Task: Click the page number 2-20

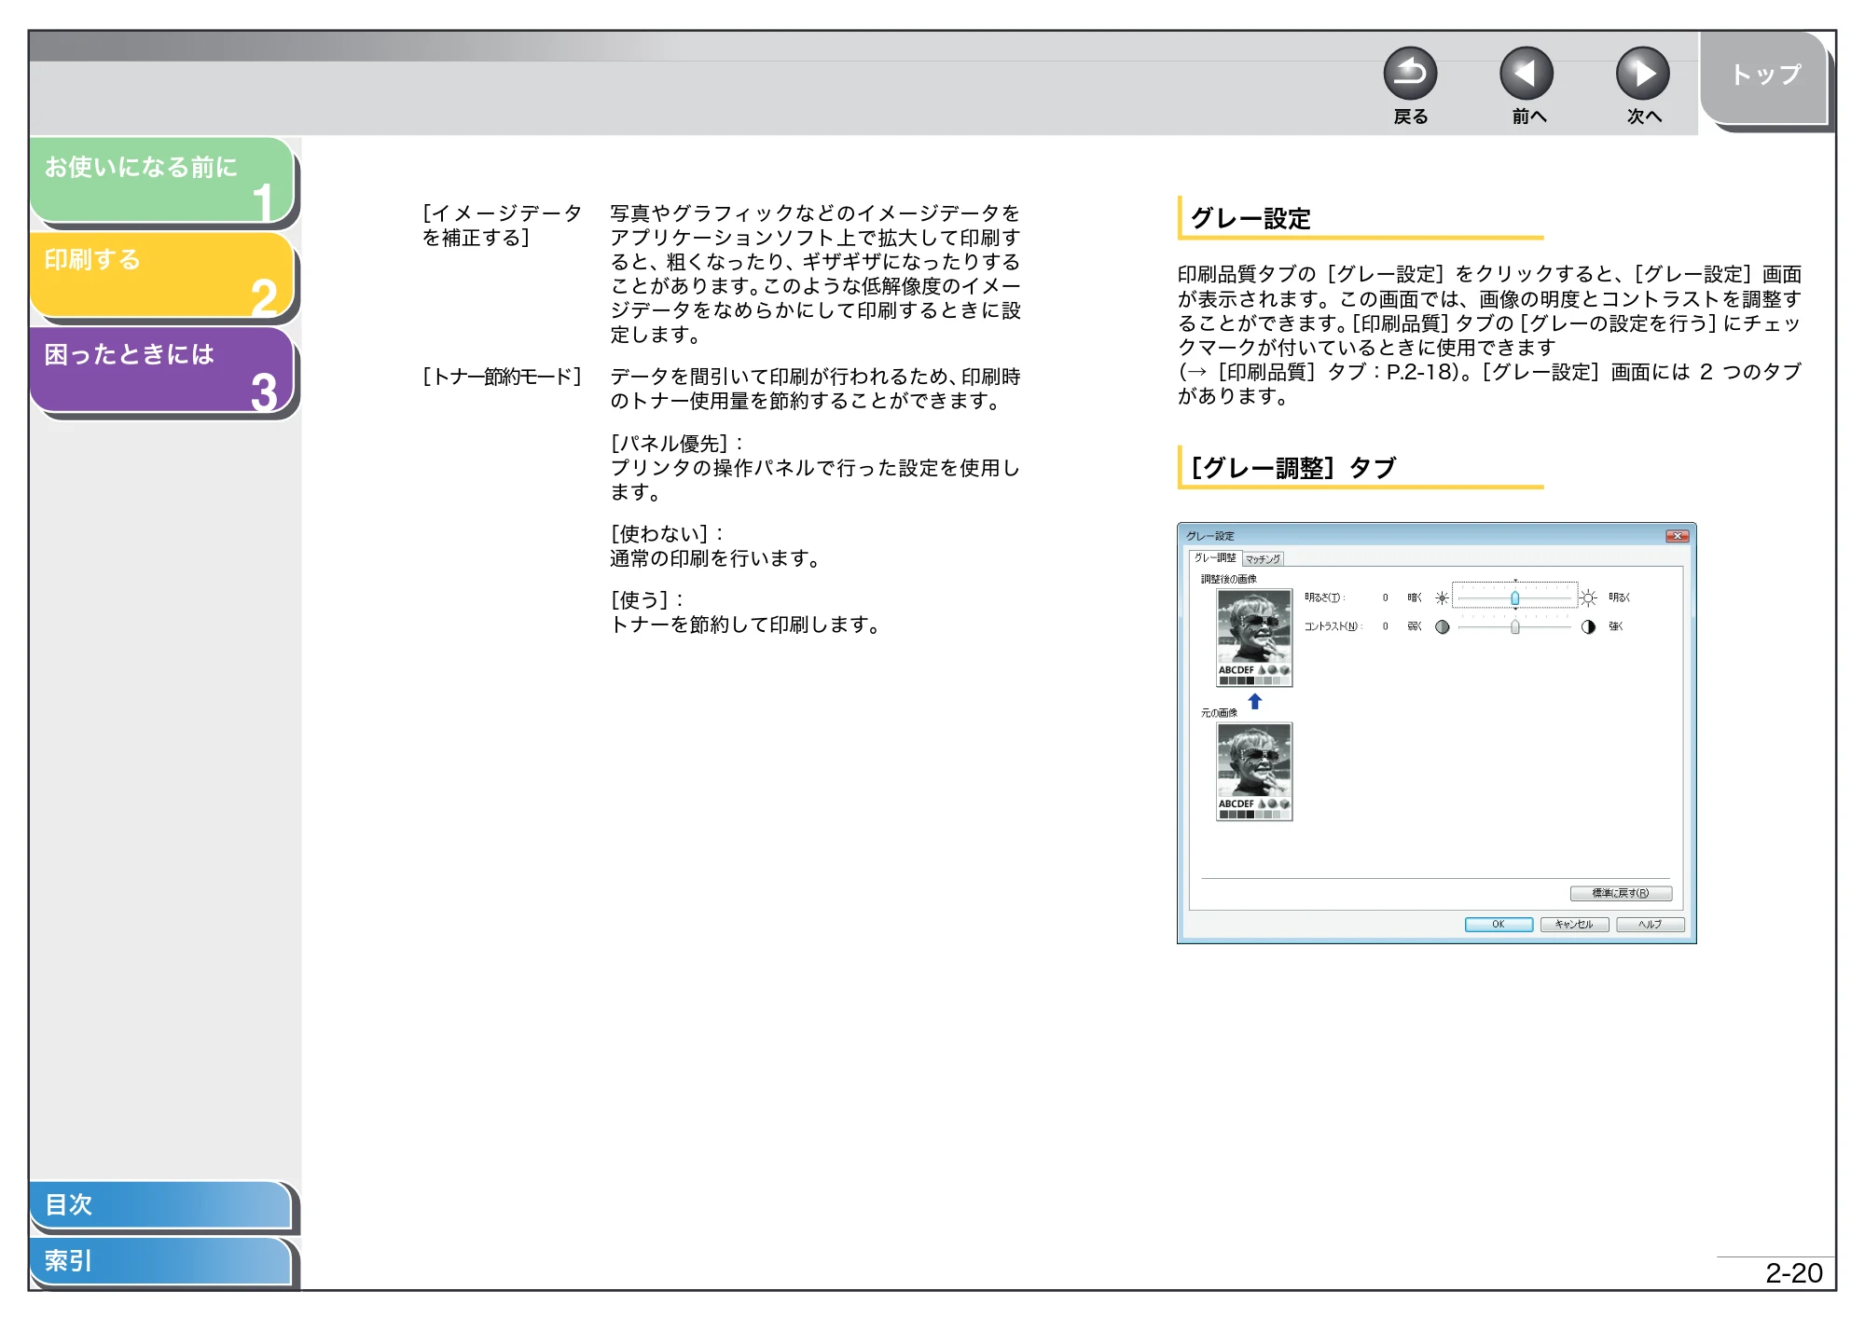Action: click(1793, 1273)
